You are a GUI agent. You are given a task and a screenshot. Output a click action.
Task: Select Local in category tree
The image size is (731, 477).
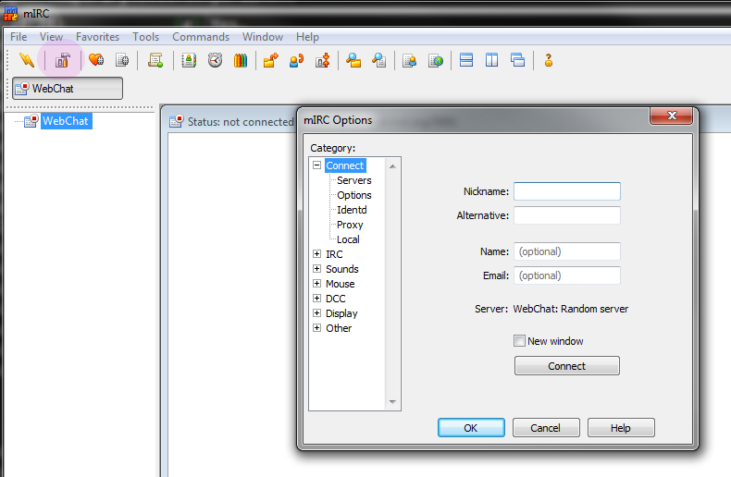[348, 239]
